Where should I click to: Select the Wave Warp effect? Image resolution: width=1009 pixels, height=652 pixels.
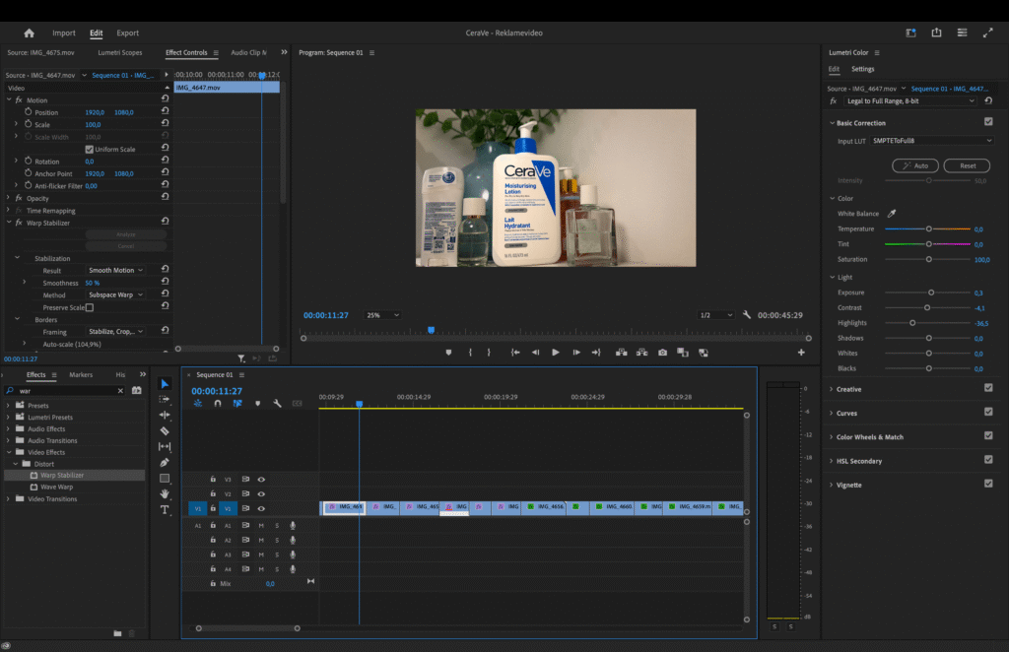click(x=56, y=487)
